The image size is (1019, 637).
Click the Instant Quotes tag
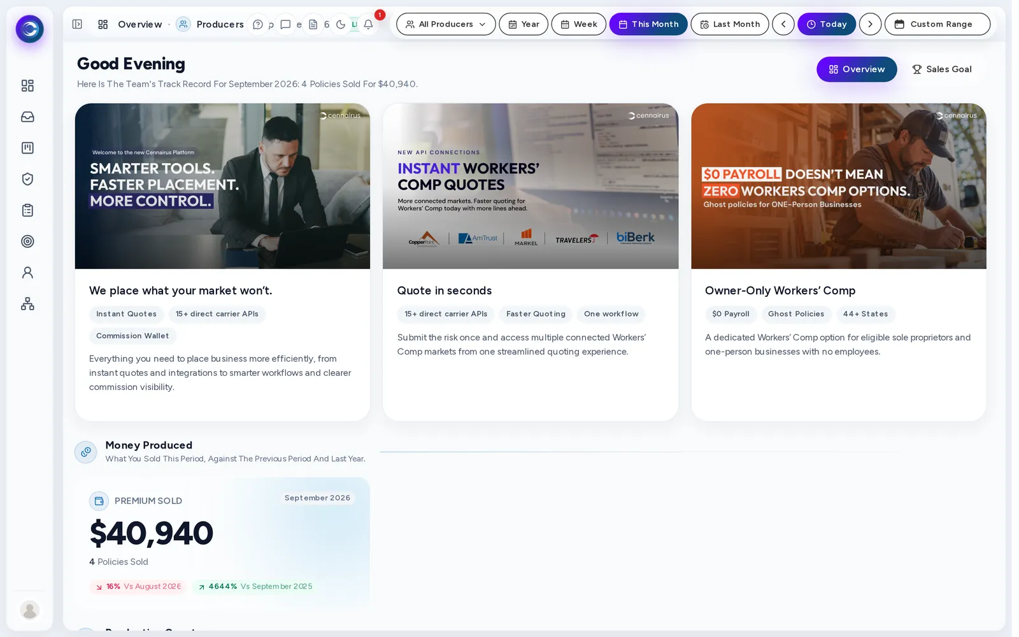pos(126,314)
